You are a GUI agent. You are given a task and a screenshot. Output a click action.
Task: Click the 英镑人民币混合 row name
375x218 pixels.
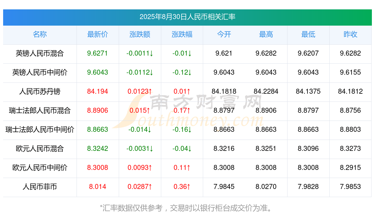[40, 53]
